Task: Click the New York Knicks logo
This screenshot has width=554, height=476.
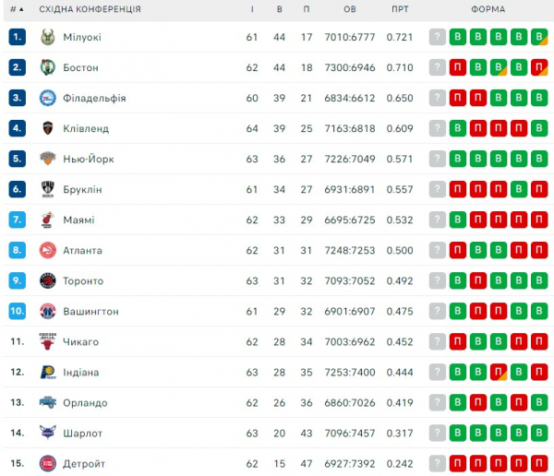Action: [48, 159]
